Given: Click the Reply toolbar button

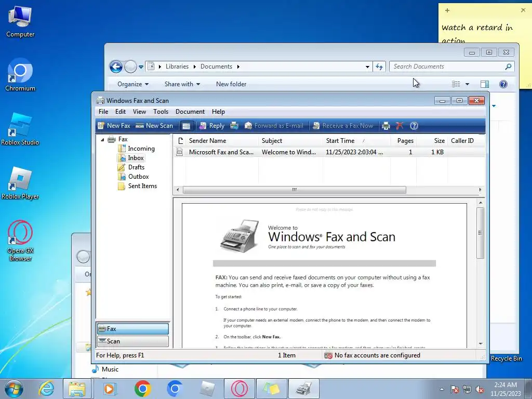Looking at the screenshot, I should coord(212,126).
